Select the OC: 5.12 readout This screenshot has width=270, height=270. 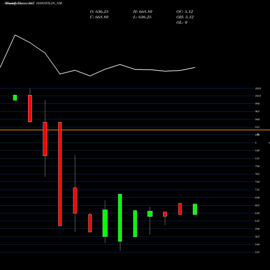click(x=185, y=12)
